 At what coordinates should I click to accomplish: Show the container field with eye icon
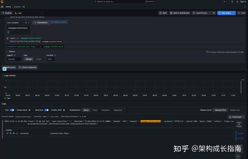[x=14, y=133]
